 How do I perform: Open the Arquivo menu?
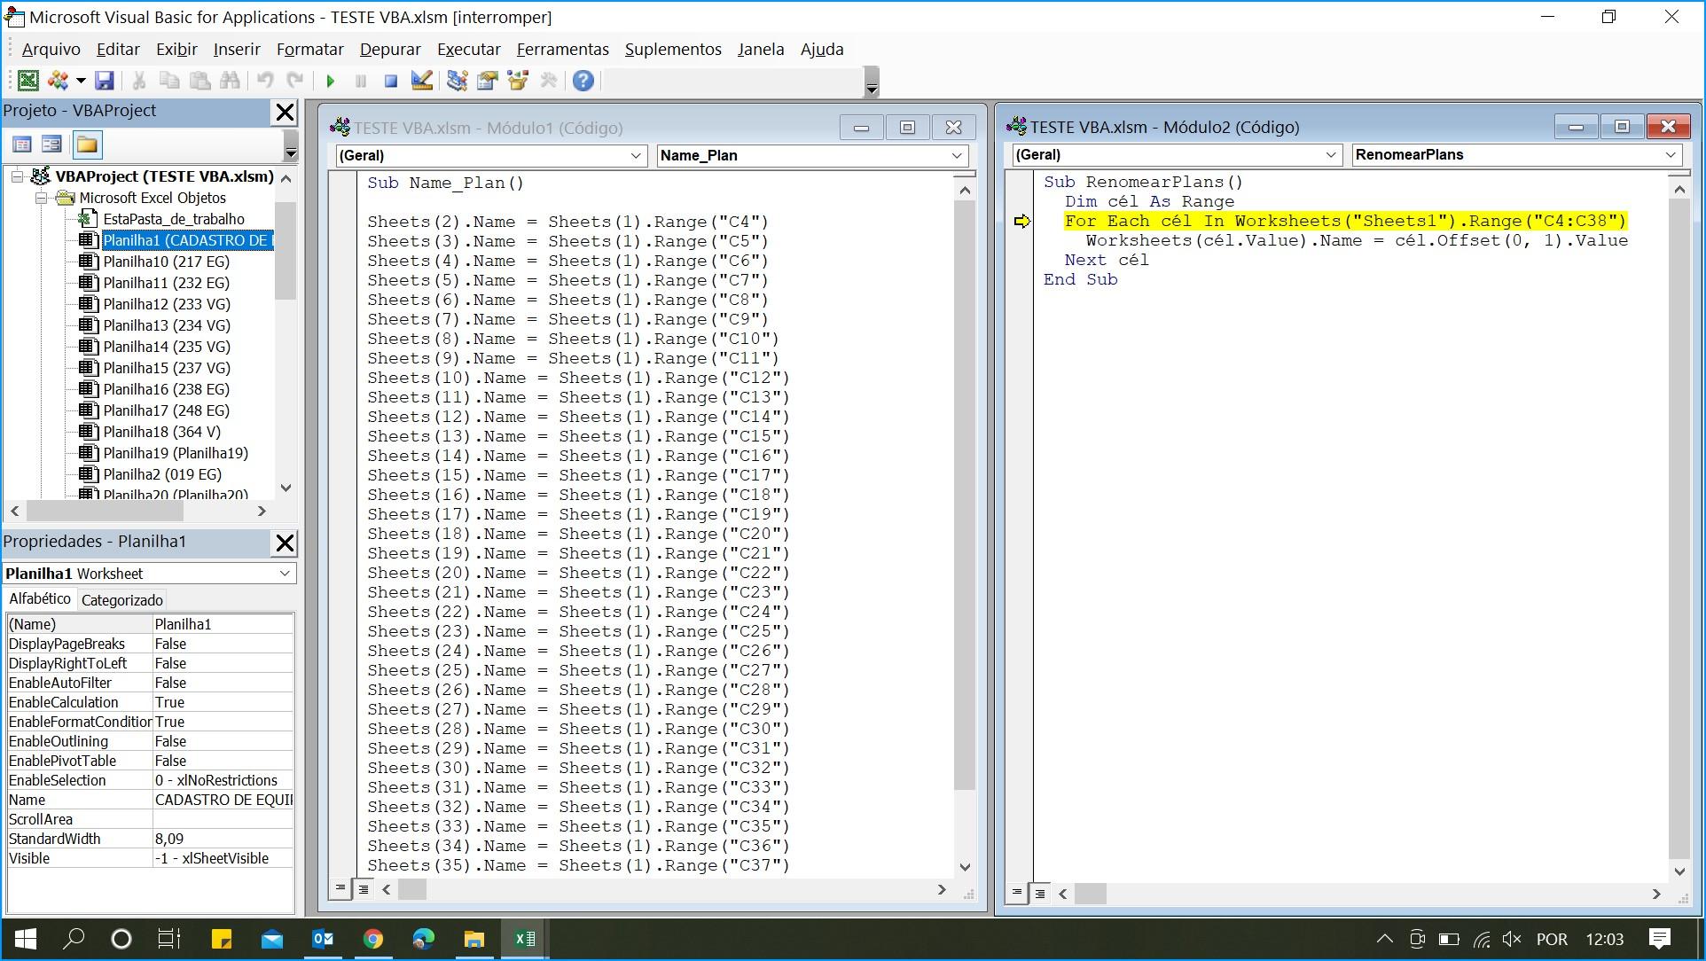(51, 50)
